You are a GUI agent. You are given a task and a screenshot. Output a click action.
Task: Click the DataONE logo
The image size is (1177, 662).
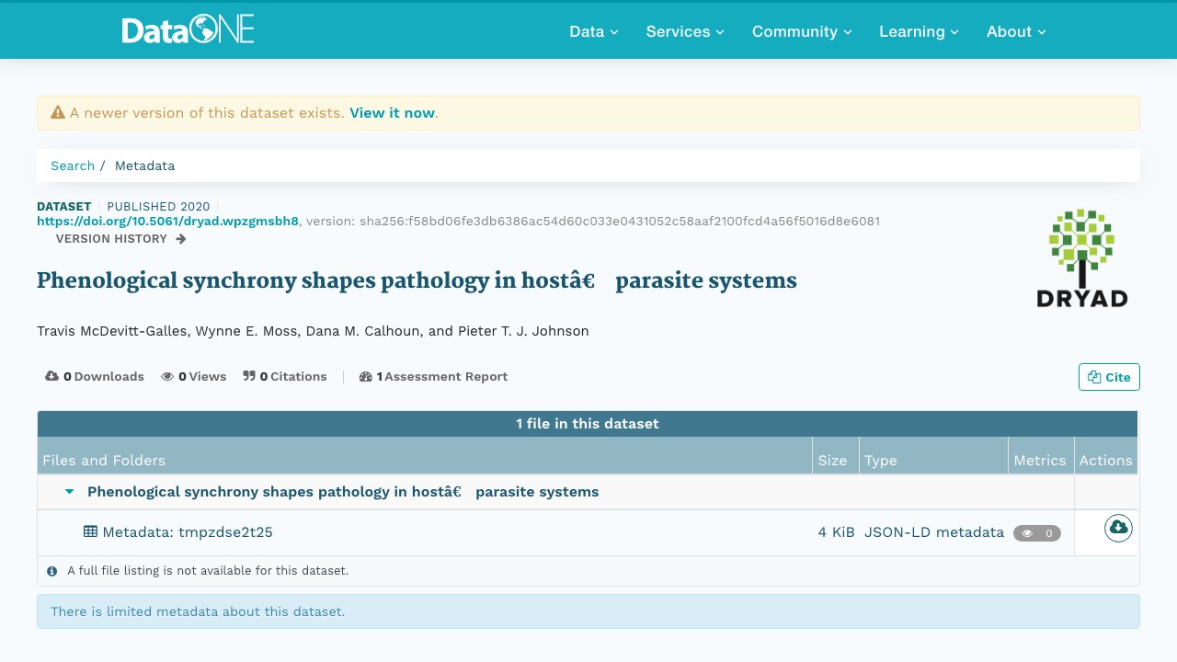pyautogui.click(x=189, y=30)
